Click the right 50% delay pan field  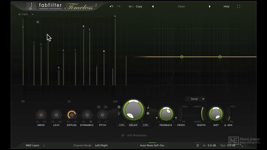[x=145, y=125]
